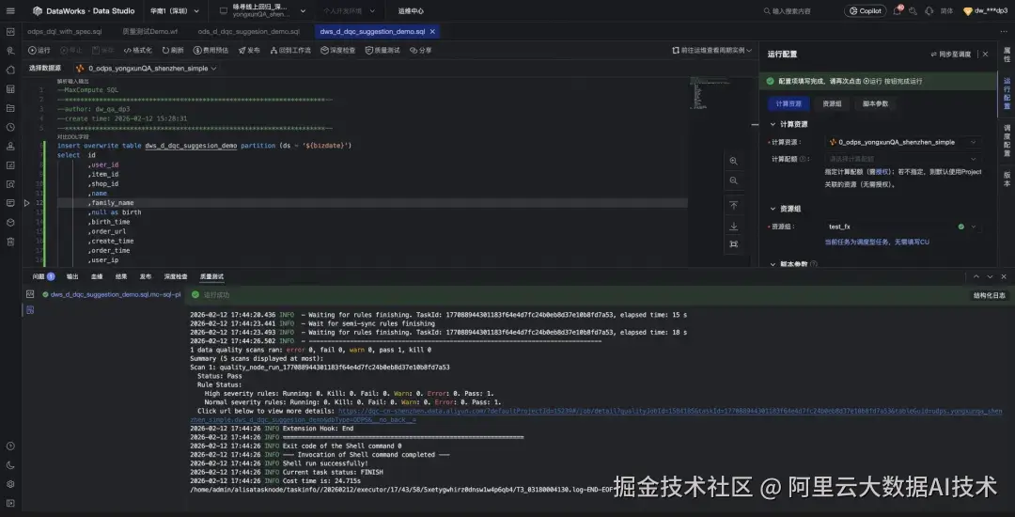
Task: Open the 属性 properties side tab
Action: (x=1007, y=54)
